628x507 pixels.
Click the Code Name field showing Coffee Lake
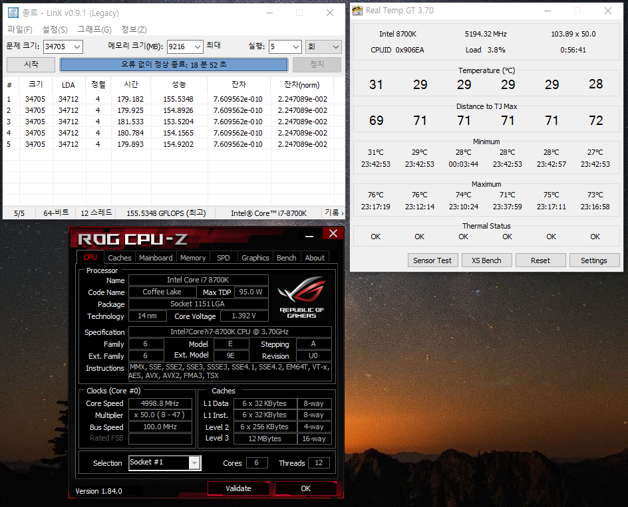click(x=162, y=292)
